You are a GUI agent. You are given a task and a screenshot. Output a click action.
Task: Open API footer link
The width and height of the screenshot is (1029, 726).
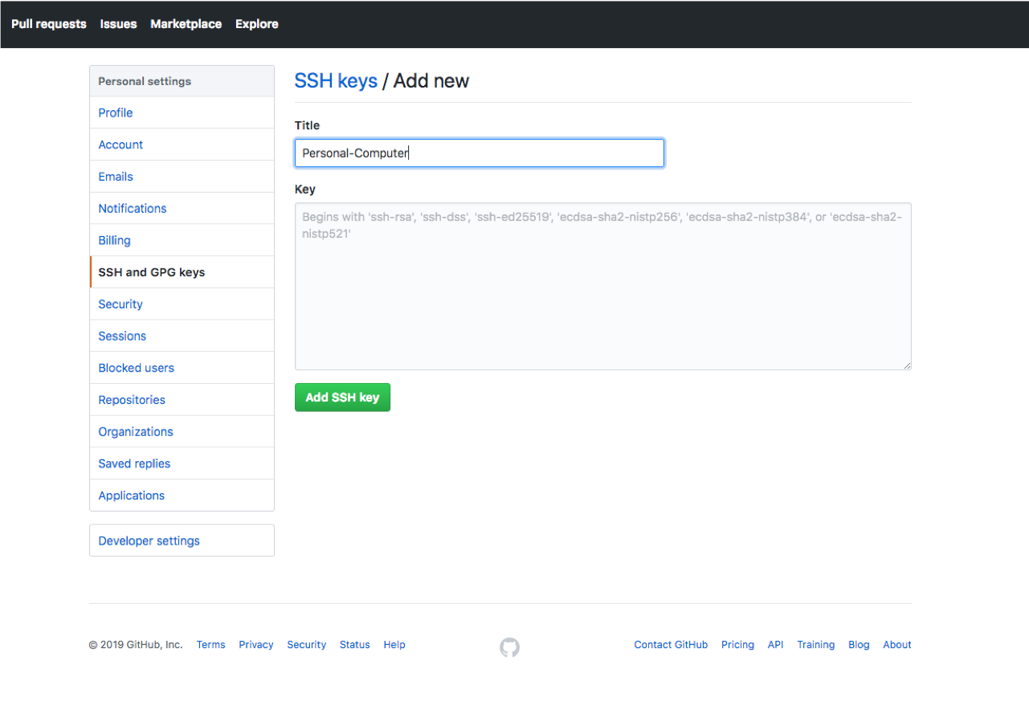coord(775,645)
